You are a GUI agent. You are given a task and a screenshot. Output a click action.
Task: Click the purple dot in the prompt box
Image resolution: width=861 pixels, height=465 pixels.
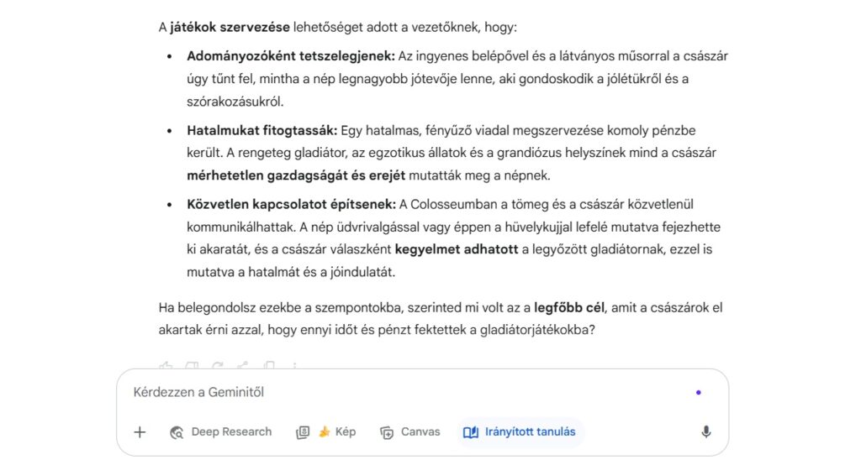coord(698,392)
